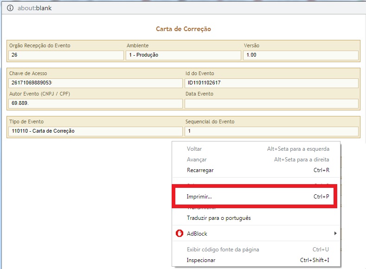Focus the Autor Evento CNPJ/CPF field
Viewport: 366px width, 269px height.
pyautogui.click(x=95, y=103)
